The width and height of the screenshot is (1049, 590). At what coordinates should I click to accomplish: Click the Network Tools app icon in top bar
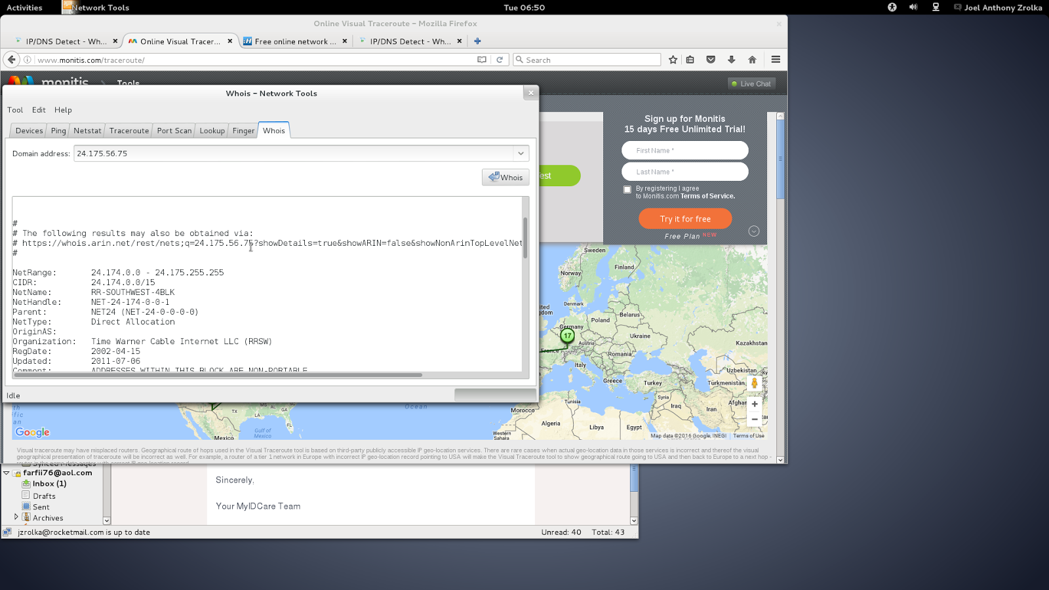pos(68,7)
